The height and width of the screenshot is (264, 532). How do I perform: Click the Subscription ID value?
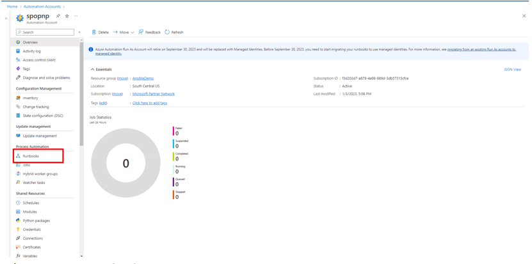(376, 78)
